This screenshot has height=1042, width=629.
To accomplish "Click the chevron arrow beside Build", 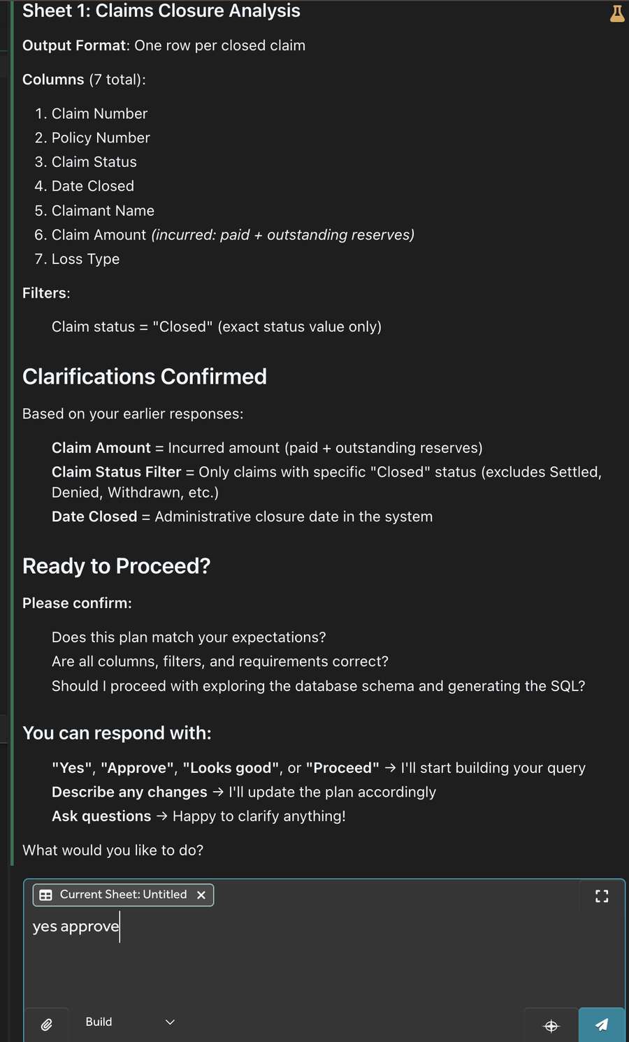I will (170, 1022).
